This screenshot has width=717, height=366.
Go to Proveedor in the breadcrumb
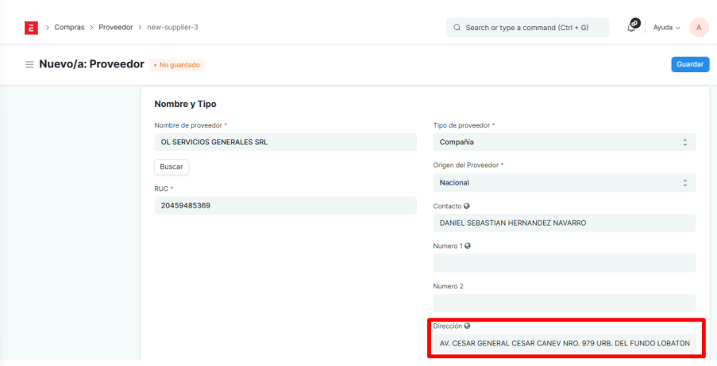[116, 28]
